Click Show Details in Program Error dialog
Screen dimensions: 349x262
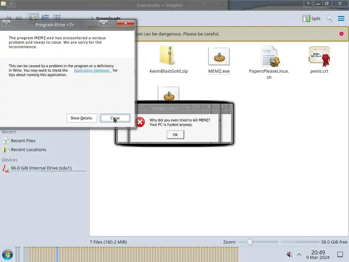tap(81, 118)
